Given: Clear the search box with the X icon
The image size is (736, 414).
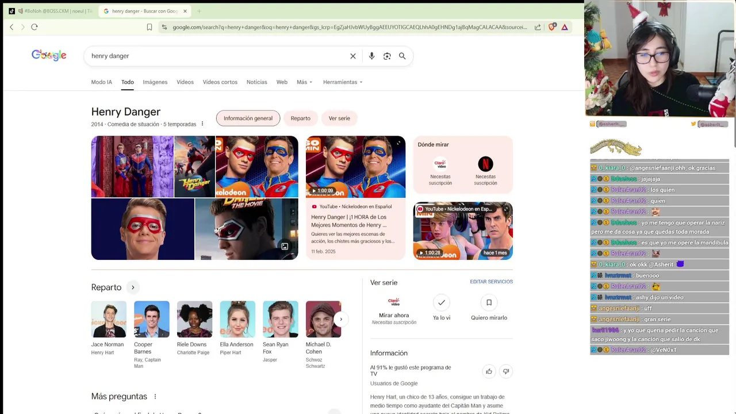Looking at the screenshot, I should click(x=353, y=56).
